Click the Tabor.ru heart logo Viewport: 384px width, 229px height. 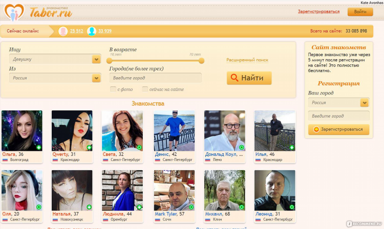tap(14, 12)
